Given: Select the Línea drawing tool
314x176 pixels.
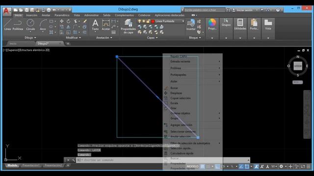Looking at the screenshot, I should click(7, 25).
